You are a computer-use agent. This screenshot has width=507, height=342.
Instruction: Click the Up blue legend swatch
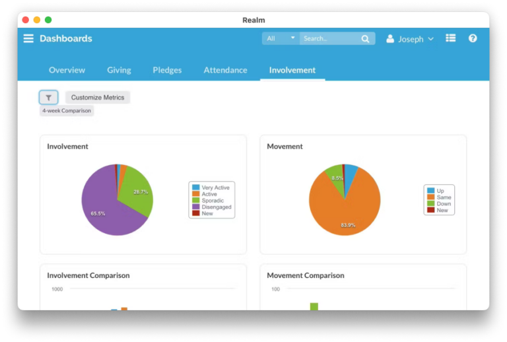pos(430,190)
